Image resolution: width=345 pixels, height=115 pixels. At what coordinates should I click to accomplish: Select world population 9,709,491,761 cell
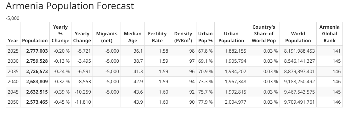[299, 102]
